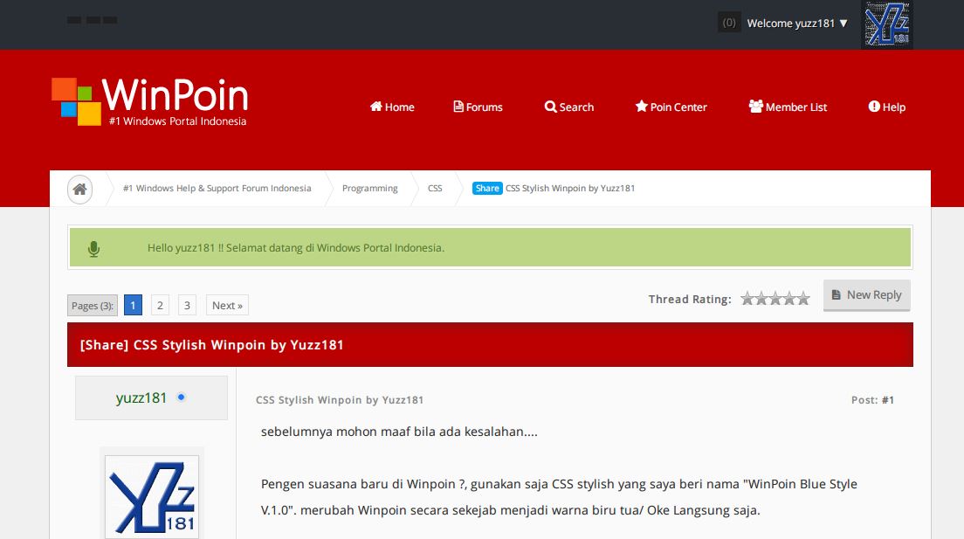Click the microphone announcement icon
Image resolution: width=964 pixels, height=539 pixels.
click(x=93, y=249)
